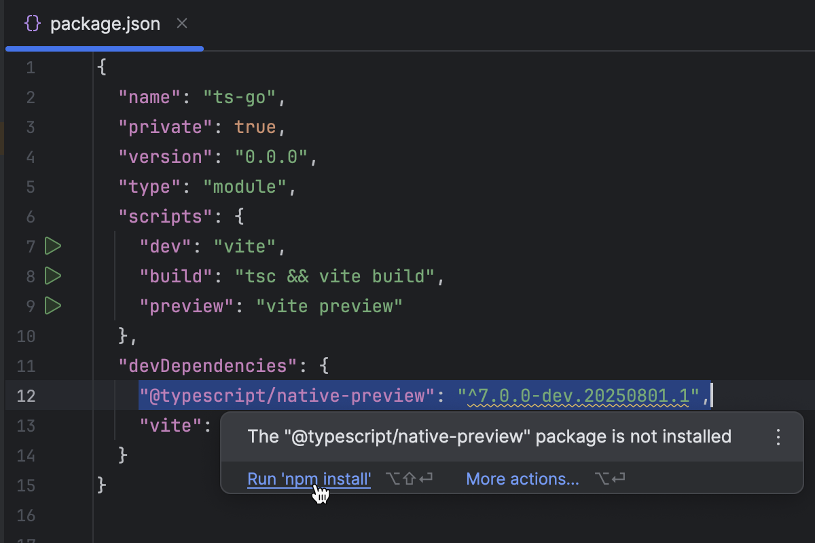815x543 pixels.
Task: Run the 'dev' script via its gutter icon
Action: click(53, 246)
